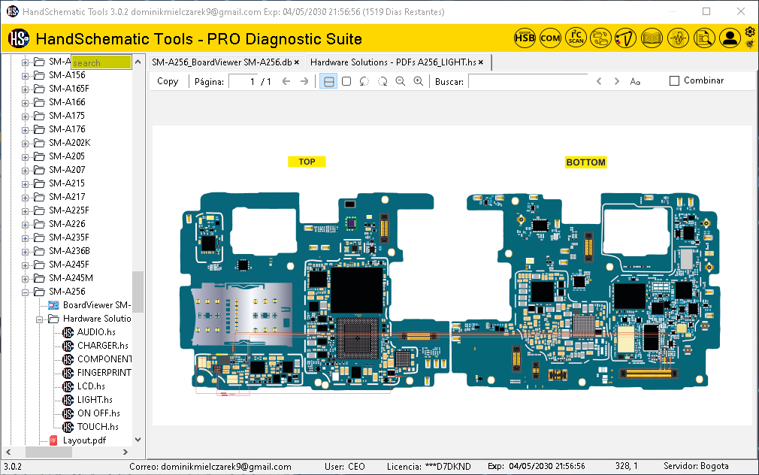Screen dimensions: 759x475
Task: Click the tree search field
Action: coord(101,62)
